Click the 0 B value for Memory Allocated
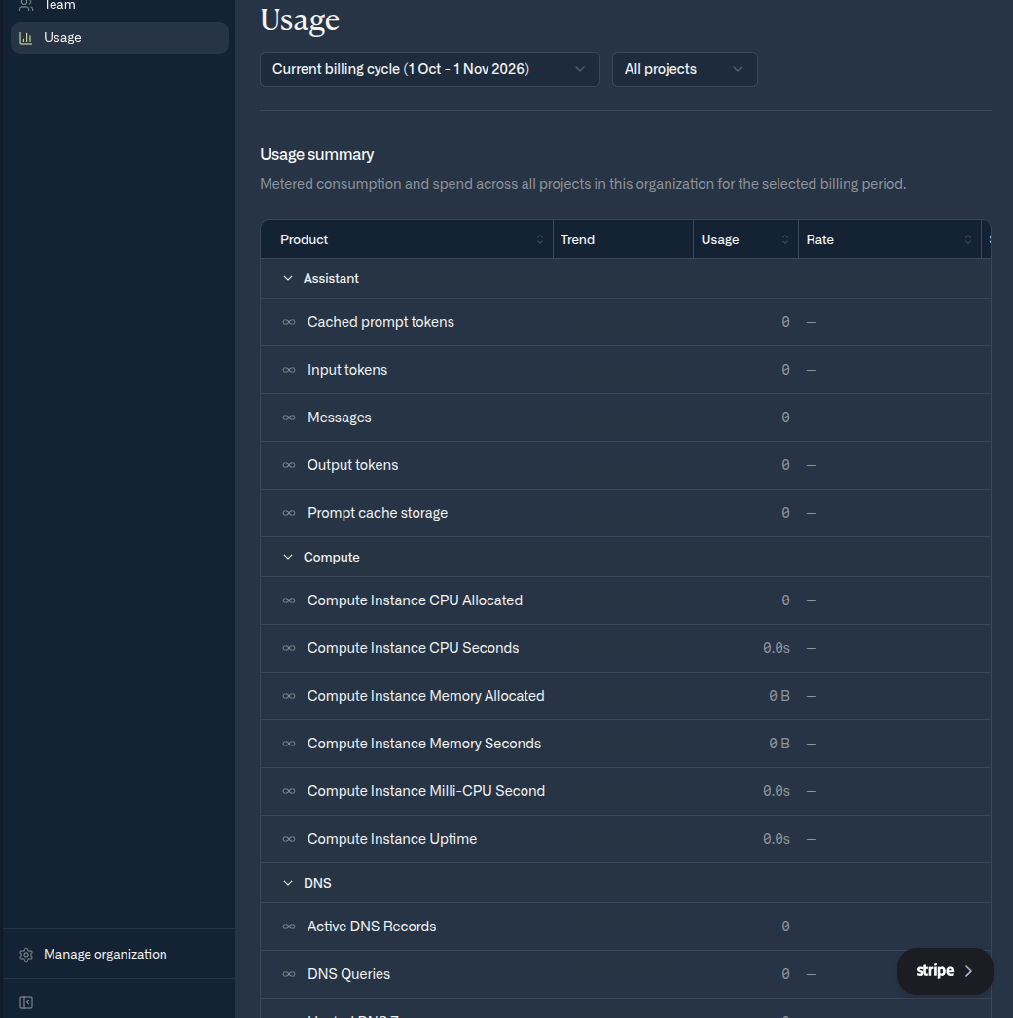 (779, 696)
